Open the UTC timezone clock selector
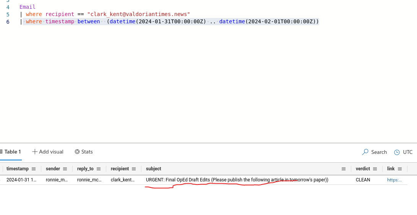 click(x=397, y=152)
